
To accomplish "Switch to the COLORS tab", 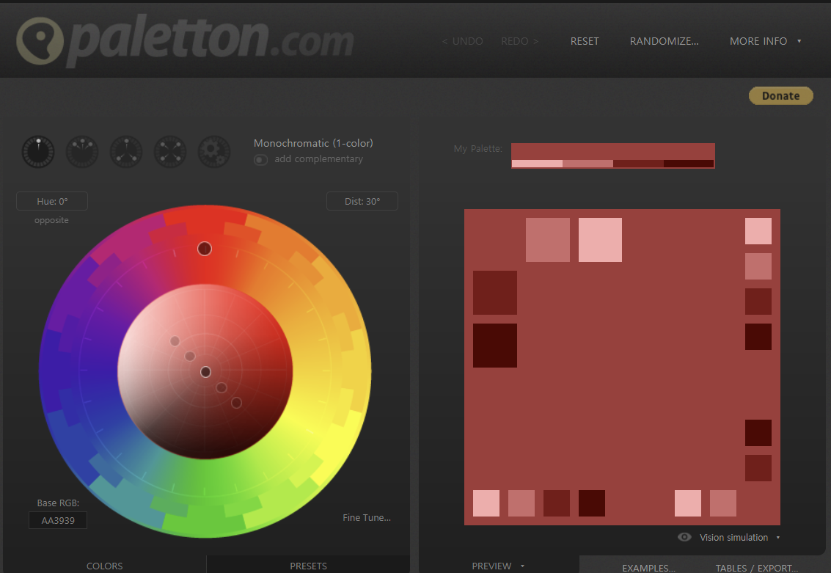I will (x=104, y=566).
